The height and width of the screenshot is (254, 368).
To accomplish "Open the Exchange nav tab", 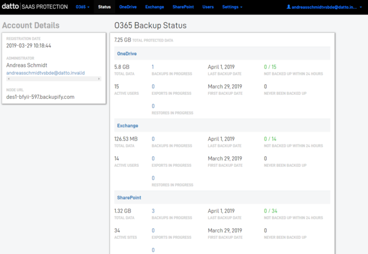I will click(154, 7).
